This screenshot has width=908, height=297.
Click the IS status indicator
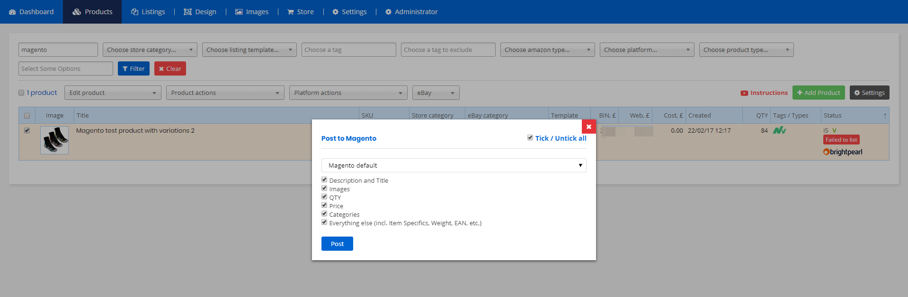[826, 131]
